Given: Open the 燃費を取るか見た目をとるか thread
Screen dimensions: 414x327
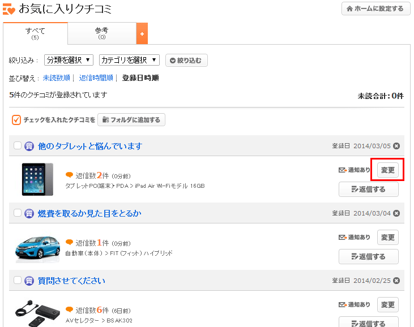Looking at the screenshot, I should pyautogui.click(x=89, y=213).
